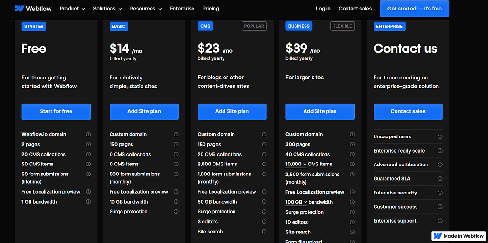488x243 pixels.
Task: Click 'For those needing an enterprise-grade solution'
Action: coord(406,82)
